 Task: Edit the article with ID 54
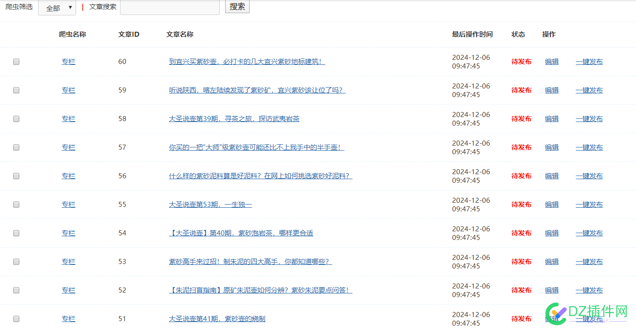click(552, 233)
